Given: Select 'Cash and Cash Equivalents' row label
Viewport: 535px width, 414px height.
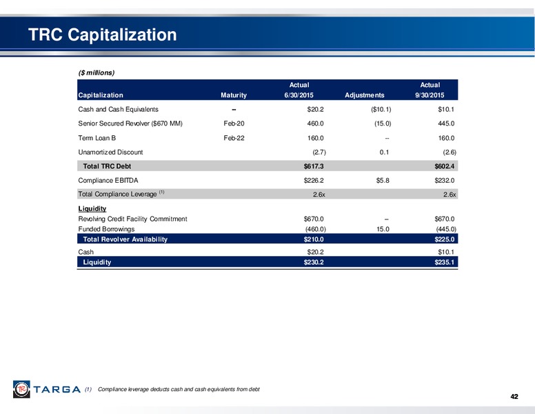Looking at the screenshot, I should (x=118, y=109).
